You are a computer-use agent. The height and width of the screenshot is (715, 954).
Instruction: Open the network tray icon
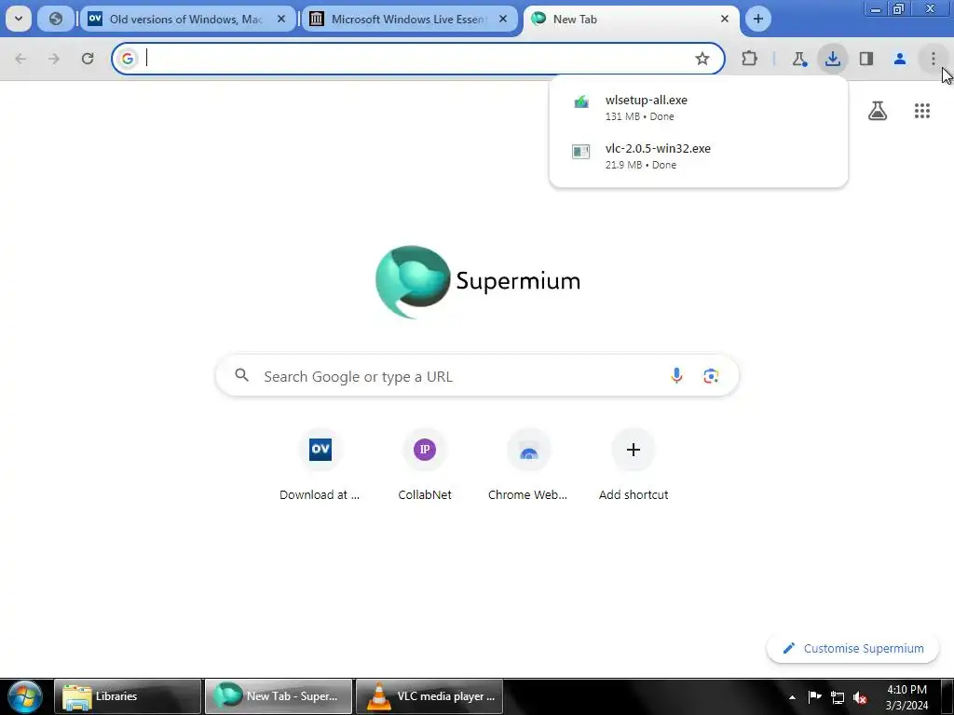[x=838, y=697]
